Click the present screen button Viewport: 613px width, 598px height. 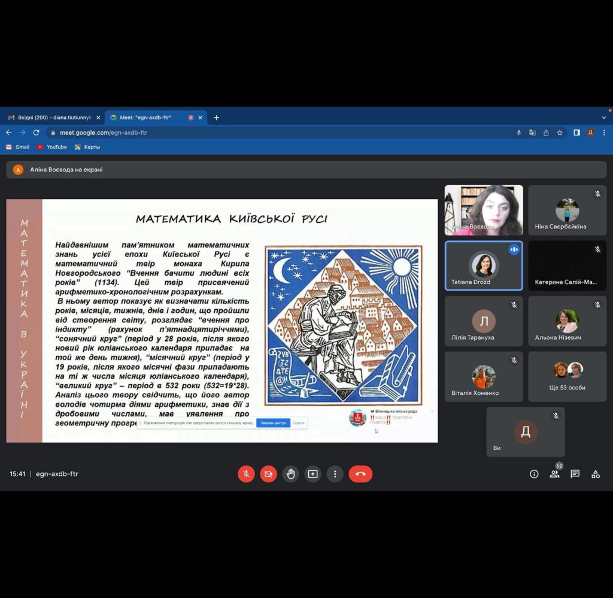312,474
